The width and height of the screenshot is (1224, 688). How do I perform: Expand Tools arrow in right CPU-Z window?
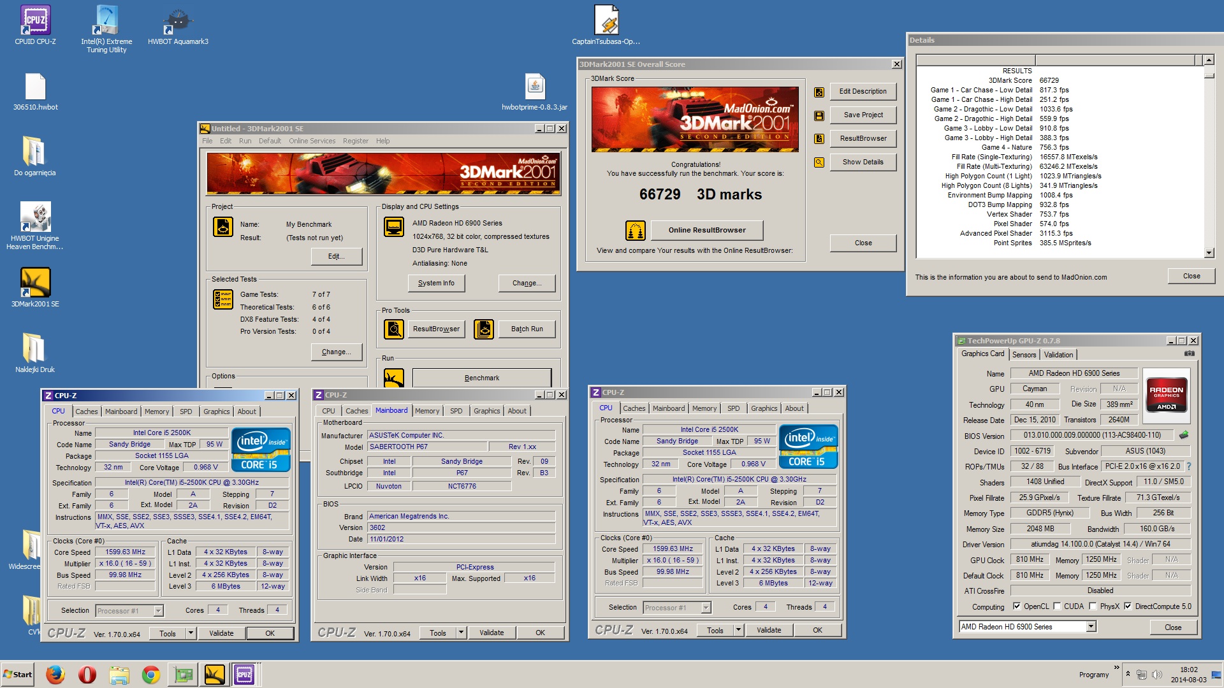click(x=738, y=631)
